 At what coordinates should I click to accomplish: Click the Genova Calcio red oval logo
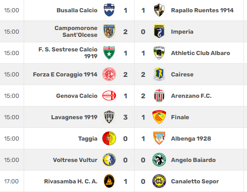click(x=109, y=96)
